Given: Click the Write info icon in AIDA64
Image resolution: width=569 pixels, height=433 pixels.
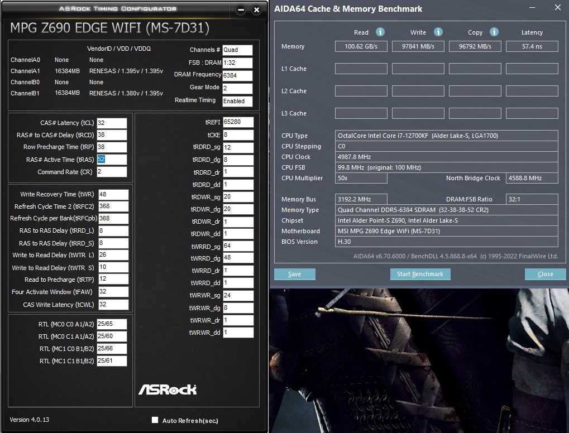Looking at the screenshot, I should click(438, 32).
